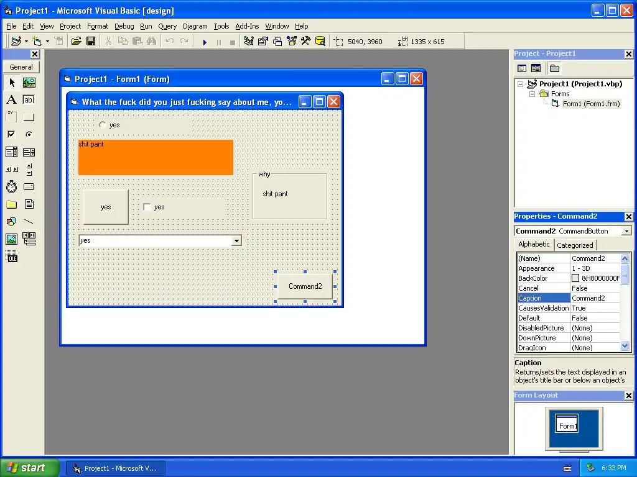637x477 pixels.
Task: Collapse the Project1 (Project1.vbp) tree node
Action: 521,84
